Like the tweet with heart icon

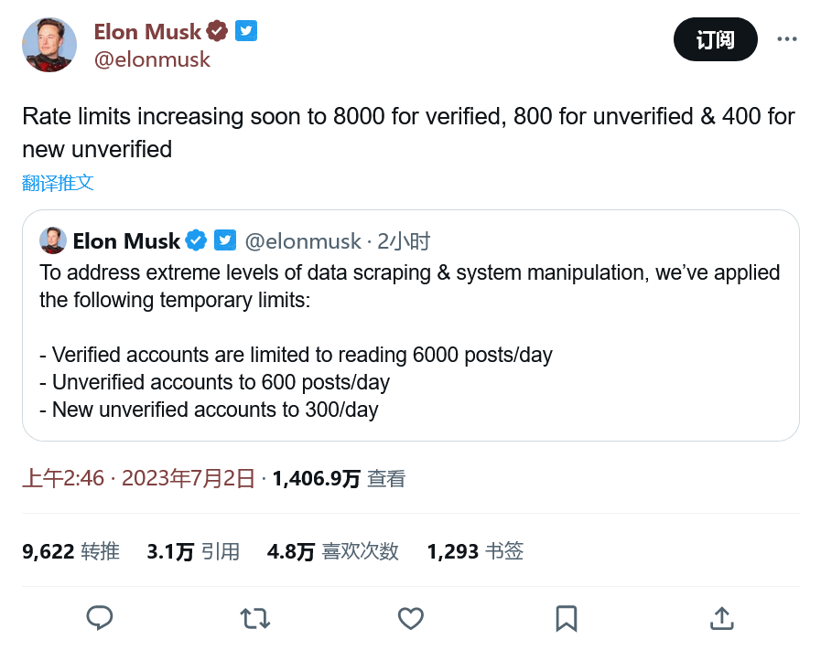411,618
